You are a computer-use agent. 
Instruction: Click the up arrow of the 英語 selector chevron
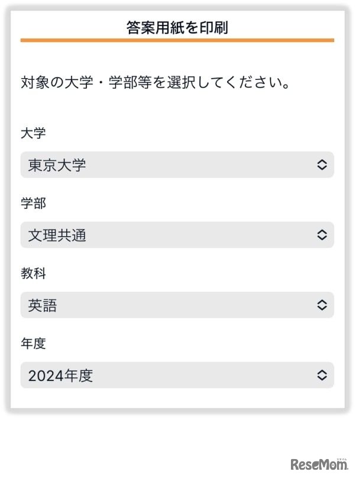322,302
